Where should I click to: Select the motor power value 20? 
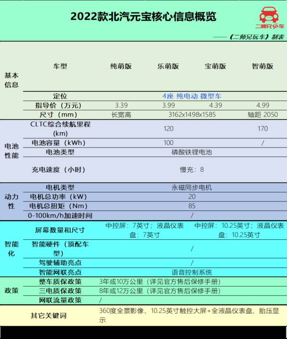192,197
